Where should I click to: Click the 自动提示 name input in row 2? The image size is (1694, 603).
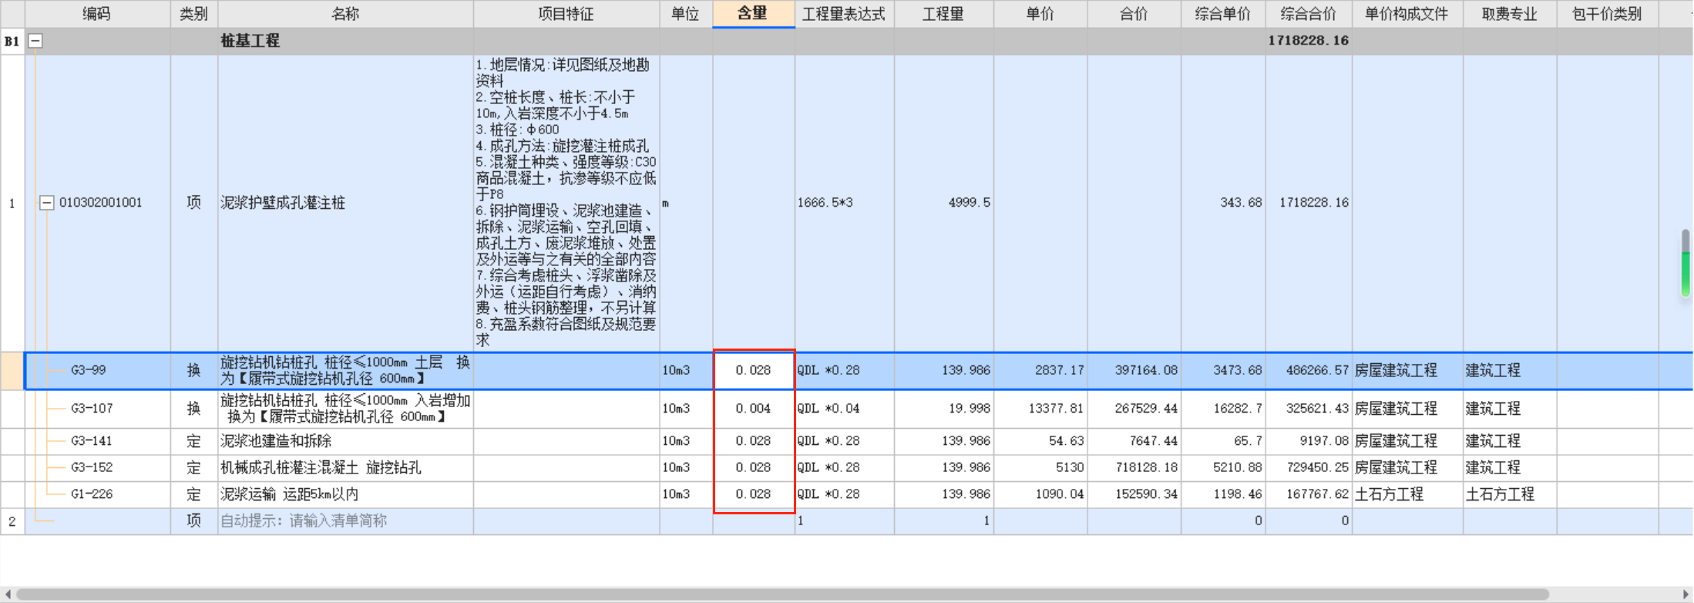pyautogui.click(x=345, y=521)
